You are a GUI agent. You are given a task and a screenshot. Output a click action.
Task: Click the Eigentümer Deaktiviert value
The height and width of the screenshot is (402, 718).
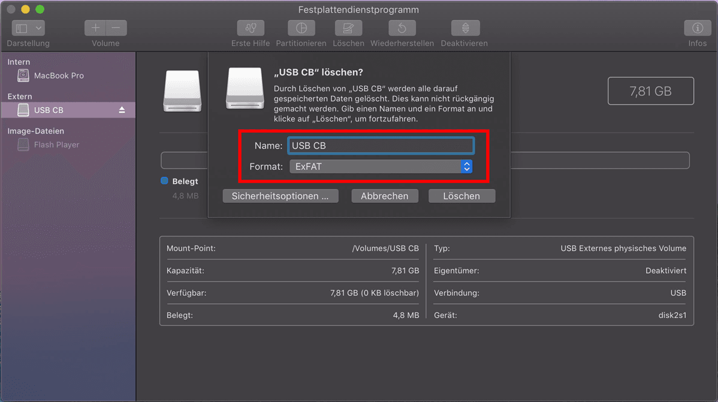tap(666, 271)
